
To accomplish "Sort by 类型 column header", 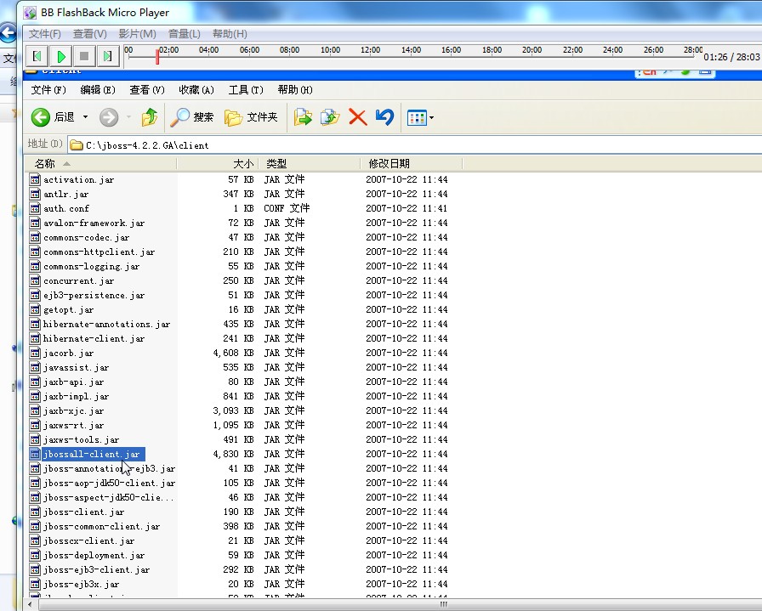I will coord(310,164).
